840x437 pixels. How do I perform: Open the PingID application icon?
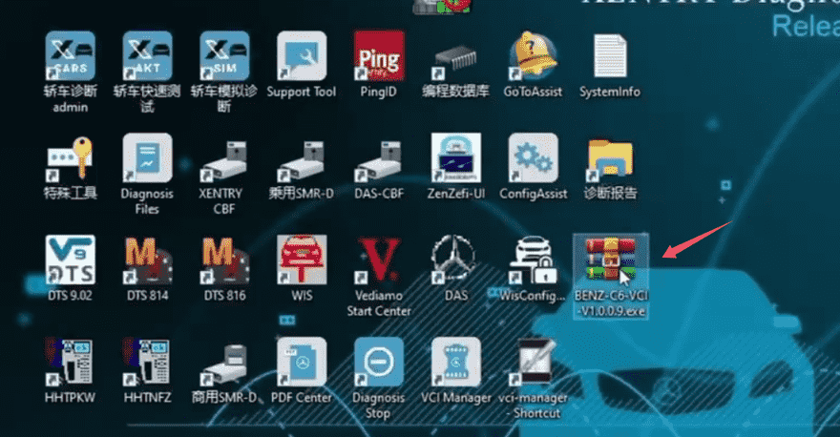(x=378, y=55)
